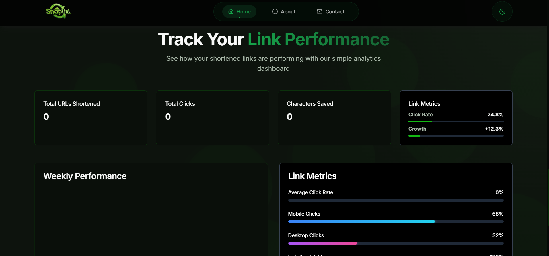
Task: Click the Average Click Rate bar
Action: pyautogui.click(x=396, y=200)
